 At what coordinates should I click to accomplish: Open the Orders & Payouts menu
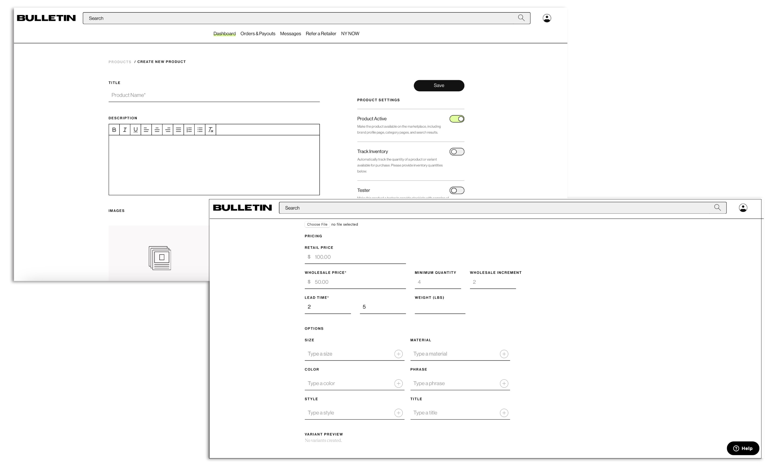(258, 33)
